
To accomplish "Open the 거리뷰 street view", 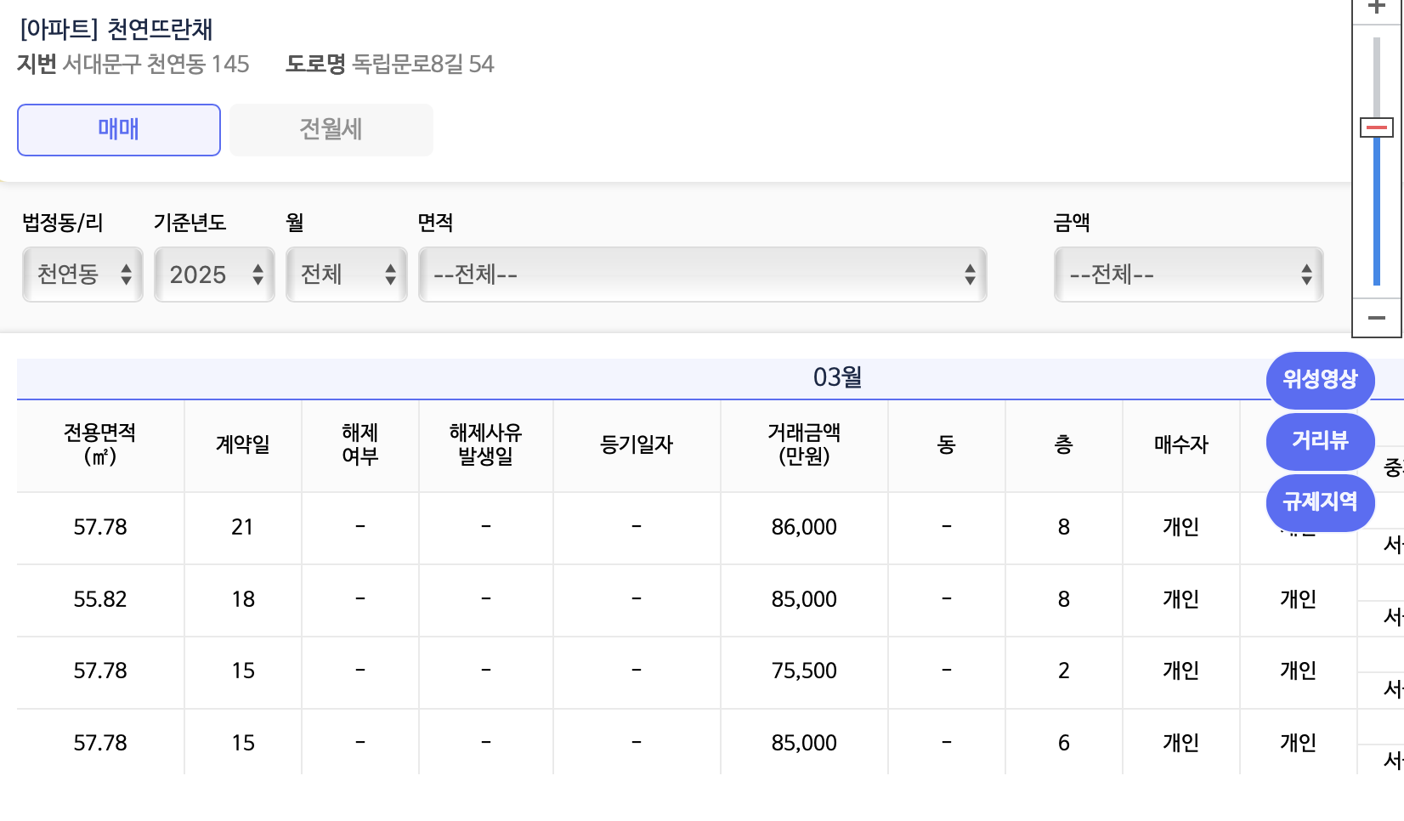I will click(x=1321, y=441).
